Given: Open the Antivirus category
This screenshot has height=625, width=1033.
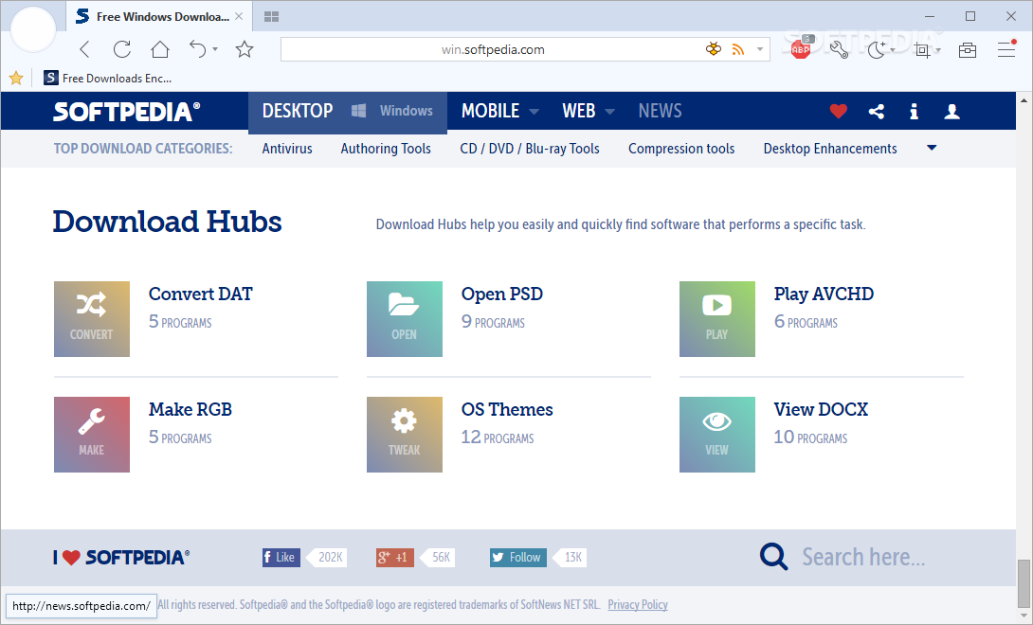Looking at the screenshot, I should 287,149.
